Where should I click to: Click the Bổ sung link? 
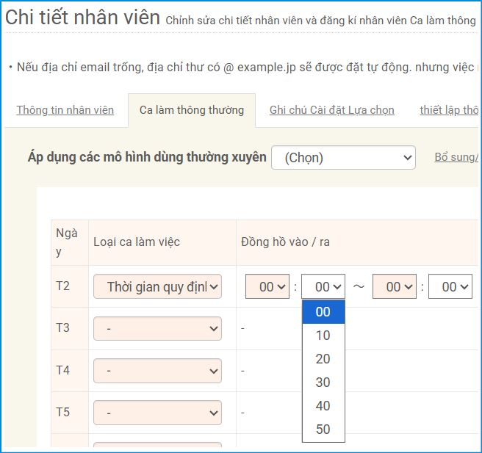[x=456, y=157]
